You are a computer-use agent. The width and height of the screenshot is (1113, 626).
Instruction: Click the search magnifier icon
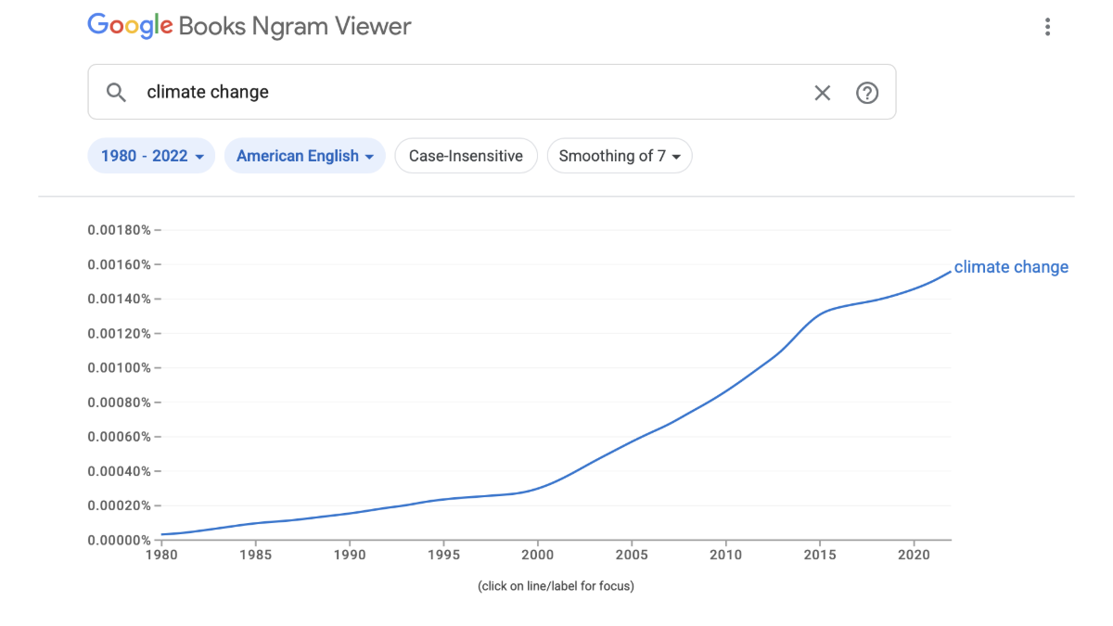[116, 92]
